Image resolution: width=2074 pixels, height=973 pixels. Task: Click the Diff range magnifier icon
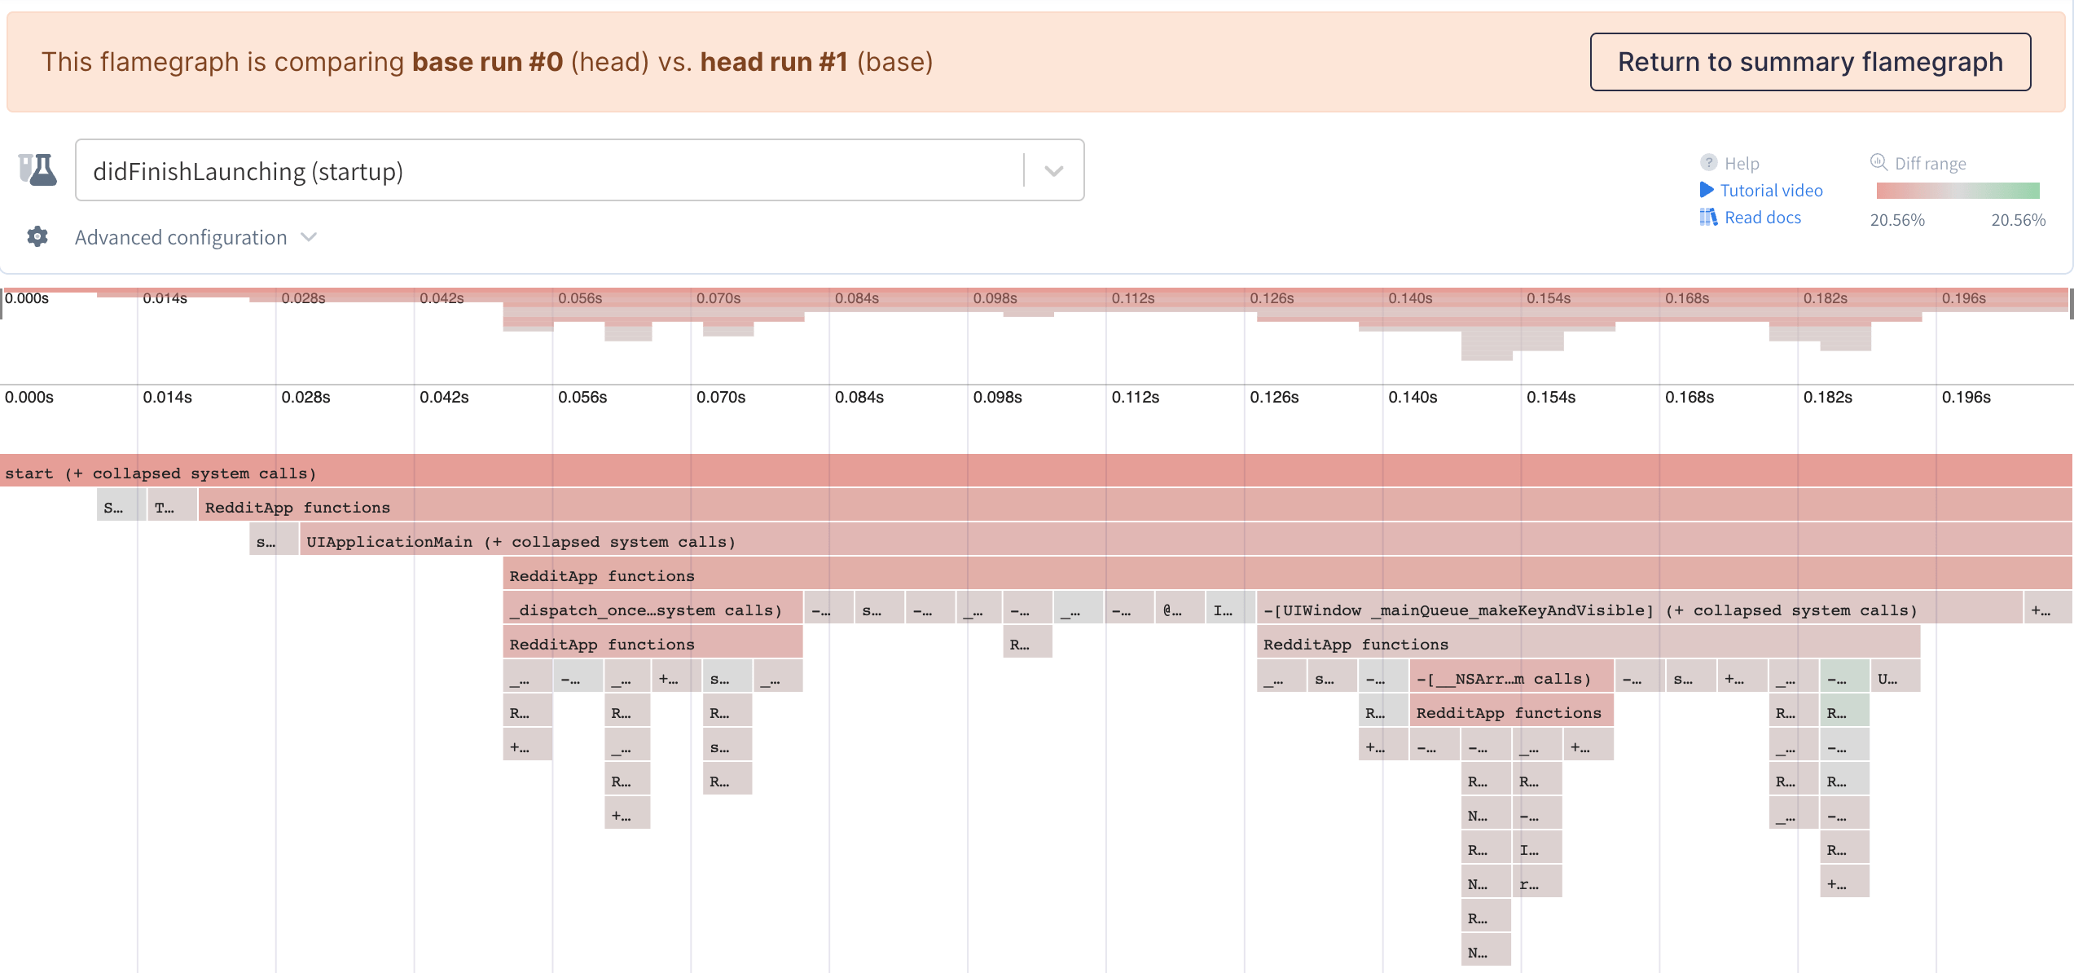pyautogui.click(x=1878, y=162)
